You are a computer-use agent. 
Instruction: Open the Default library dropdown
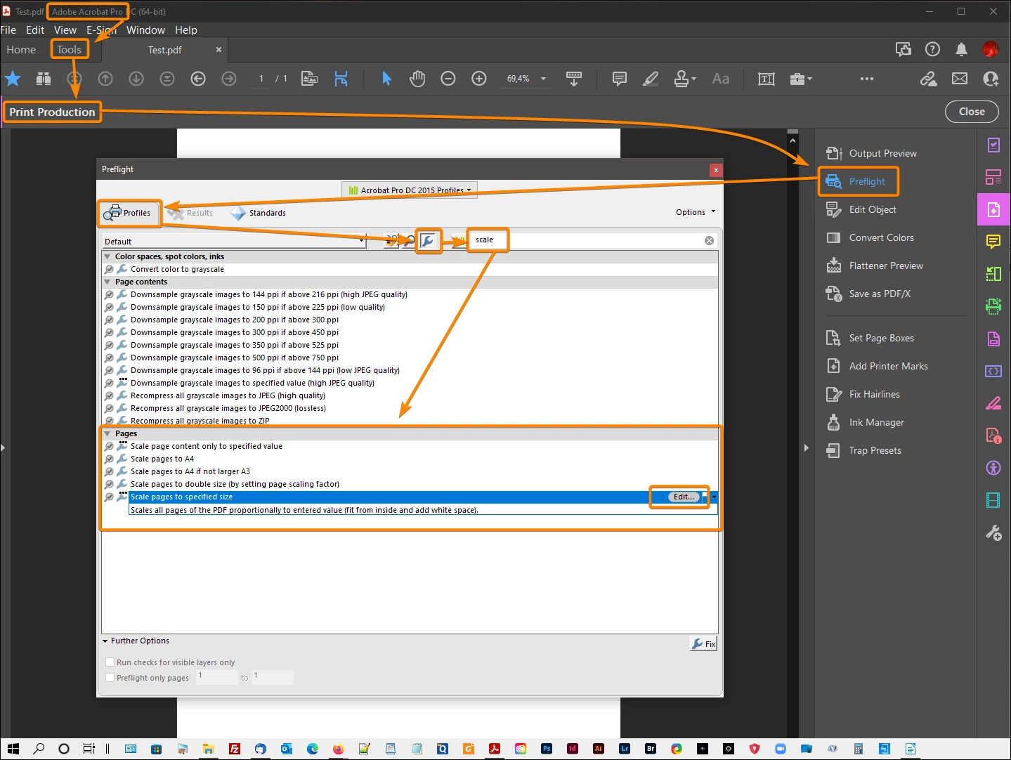tap(234, 241)
